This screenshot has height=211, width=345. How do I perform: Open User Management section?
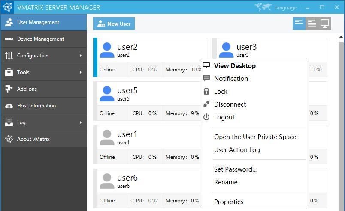[x=44, y=22]
